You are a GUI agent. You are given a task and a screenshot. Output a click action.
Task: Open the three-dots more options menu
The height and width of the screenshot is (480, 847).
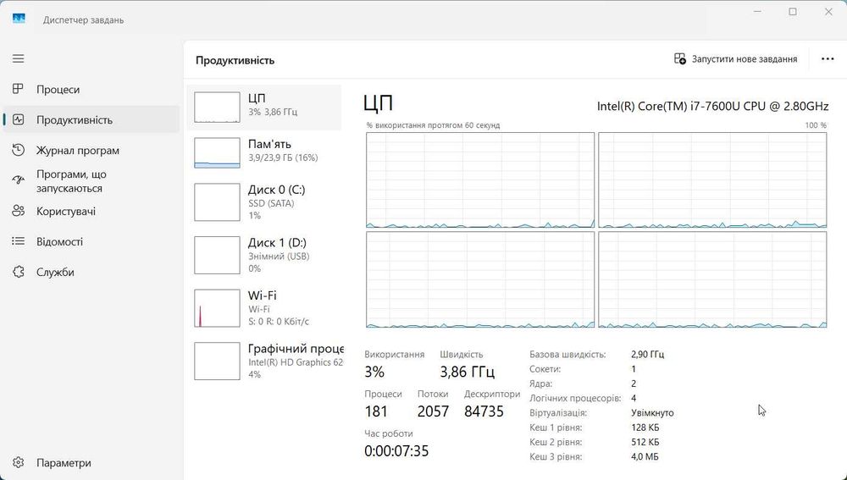click(x=828, y=59)
